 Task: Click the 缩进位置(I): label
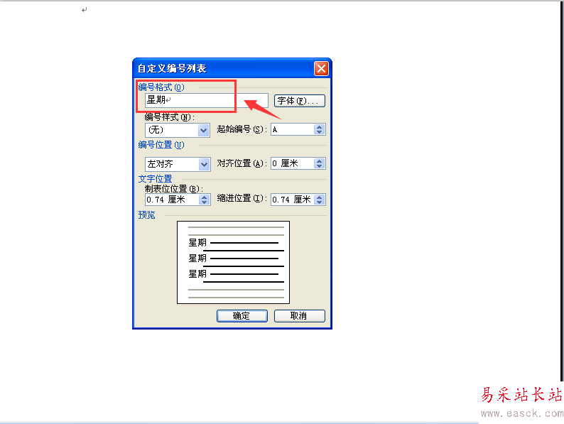coord(242,198)
